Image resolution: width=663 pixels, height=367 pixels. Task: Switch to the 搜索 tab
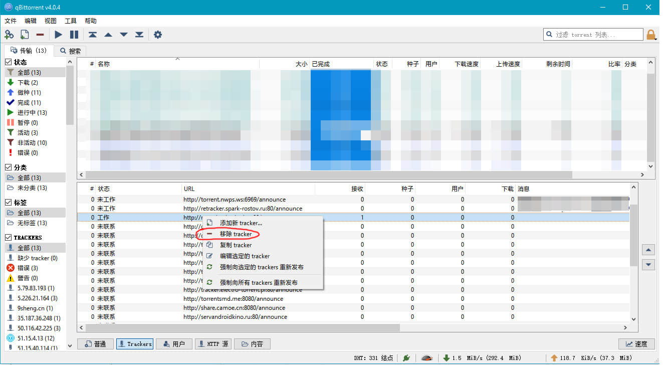71,51
